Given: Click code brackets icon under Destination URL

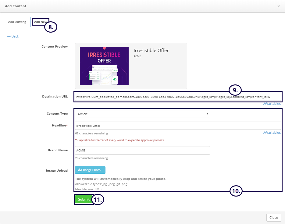Looking at the screenshot, I should coord(264,104).
